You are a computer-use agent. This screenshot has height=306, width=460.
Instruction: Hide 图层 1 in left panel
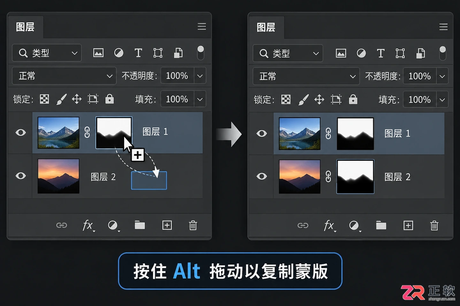[21, 132]
